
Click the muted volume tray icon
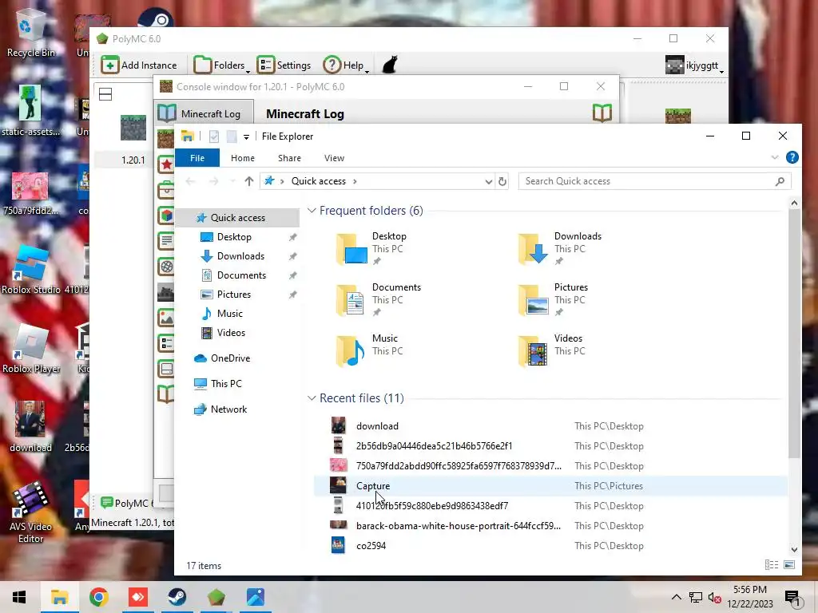714,598
